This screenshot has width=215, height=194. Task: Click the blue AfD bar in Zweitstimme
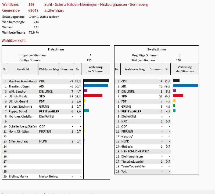pyautogui.click(x=186, y=86)
